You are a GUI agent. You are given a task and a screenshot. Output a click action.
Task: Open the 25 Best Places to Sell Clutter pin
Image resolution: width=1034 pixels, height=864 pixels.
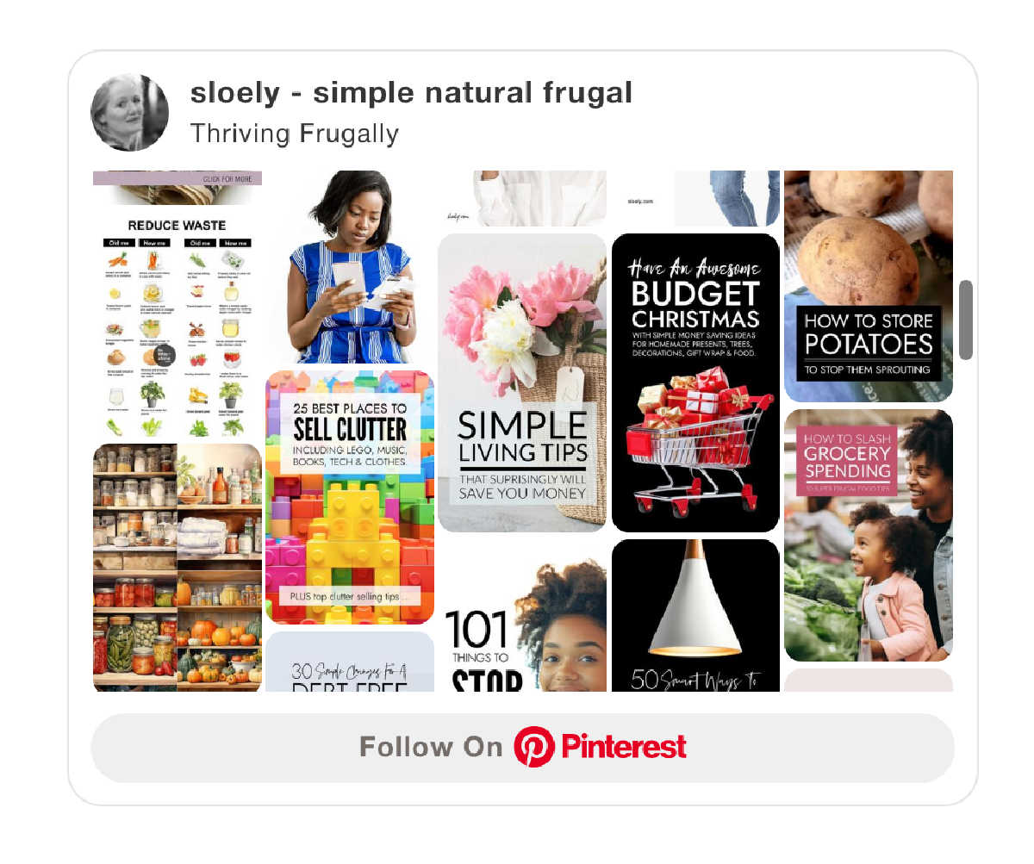pyautogui.click(x=350, y=497)
